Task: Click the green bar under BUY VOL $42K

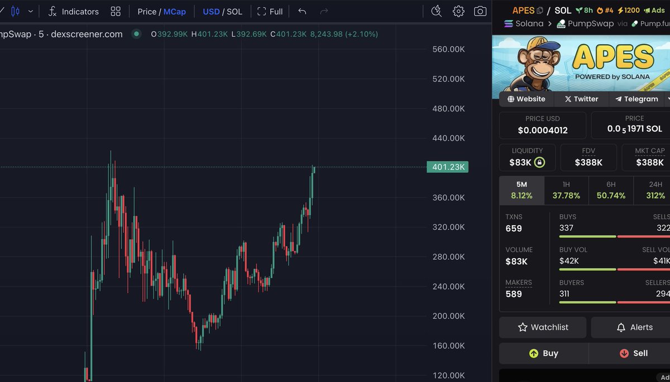Action: pos(587,269)
